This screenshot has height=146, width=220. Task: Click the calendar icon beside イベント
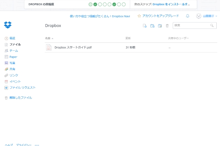pyautogui.click(x=6, y=81)
